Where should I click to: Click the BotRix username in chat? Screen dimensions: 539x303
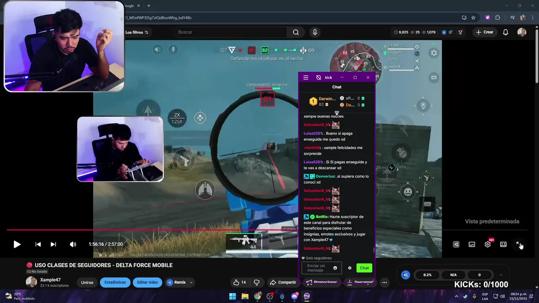pos(322,217)
